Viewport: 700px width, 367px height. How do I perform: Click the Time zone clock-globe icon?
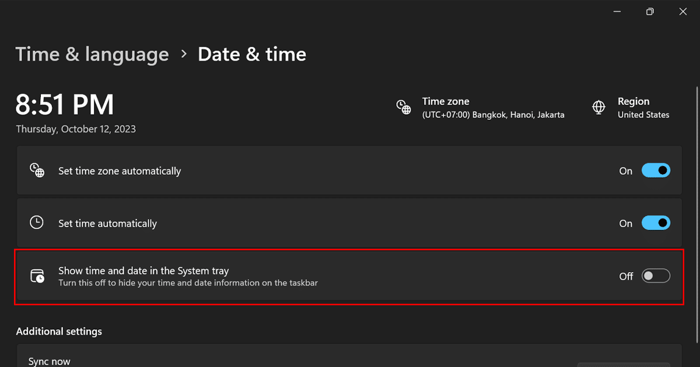(x=404, y=107)
